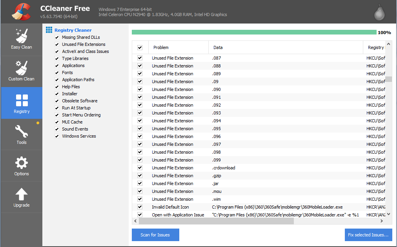The height and width of the screenshot is (247, 397).
Task: Select the Open with Application Issue row
Action: point(259,214)
